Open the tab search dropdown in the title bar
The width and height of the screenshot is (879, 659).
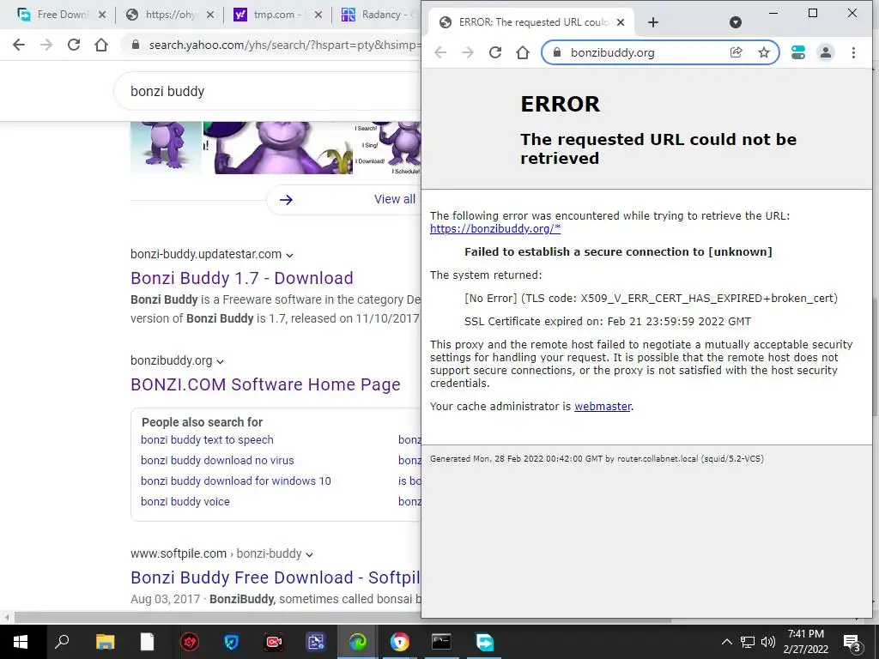coord(736,22)
